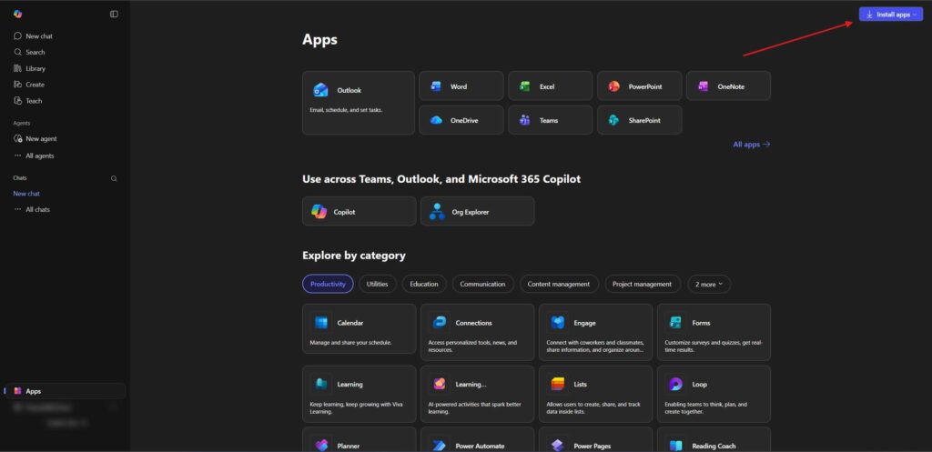
Task: Show All agents in the sidebar
Action: (39, 156)
